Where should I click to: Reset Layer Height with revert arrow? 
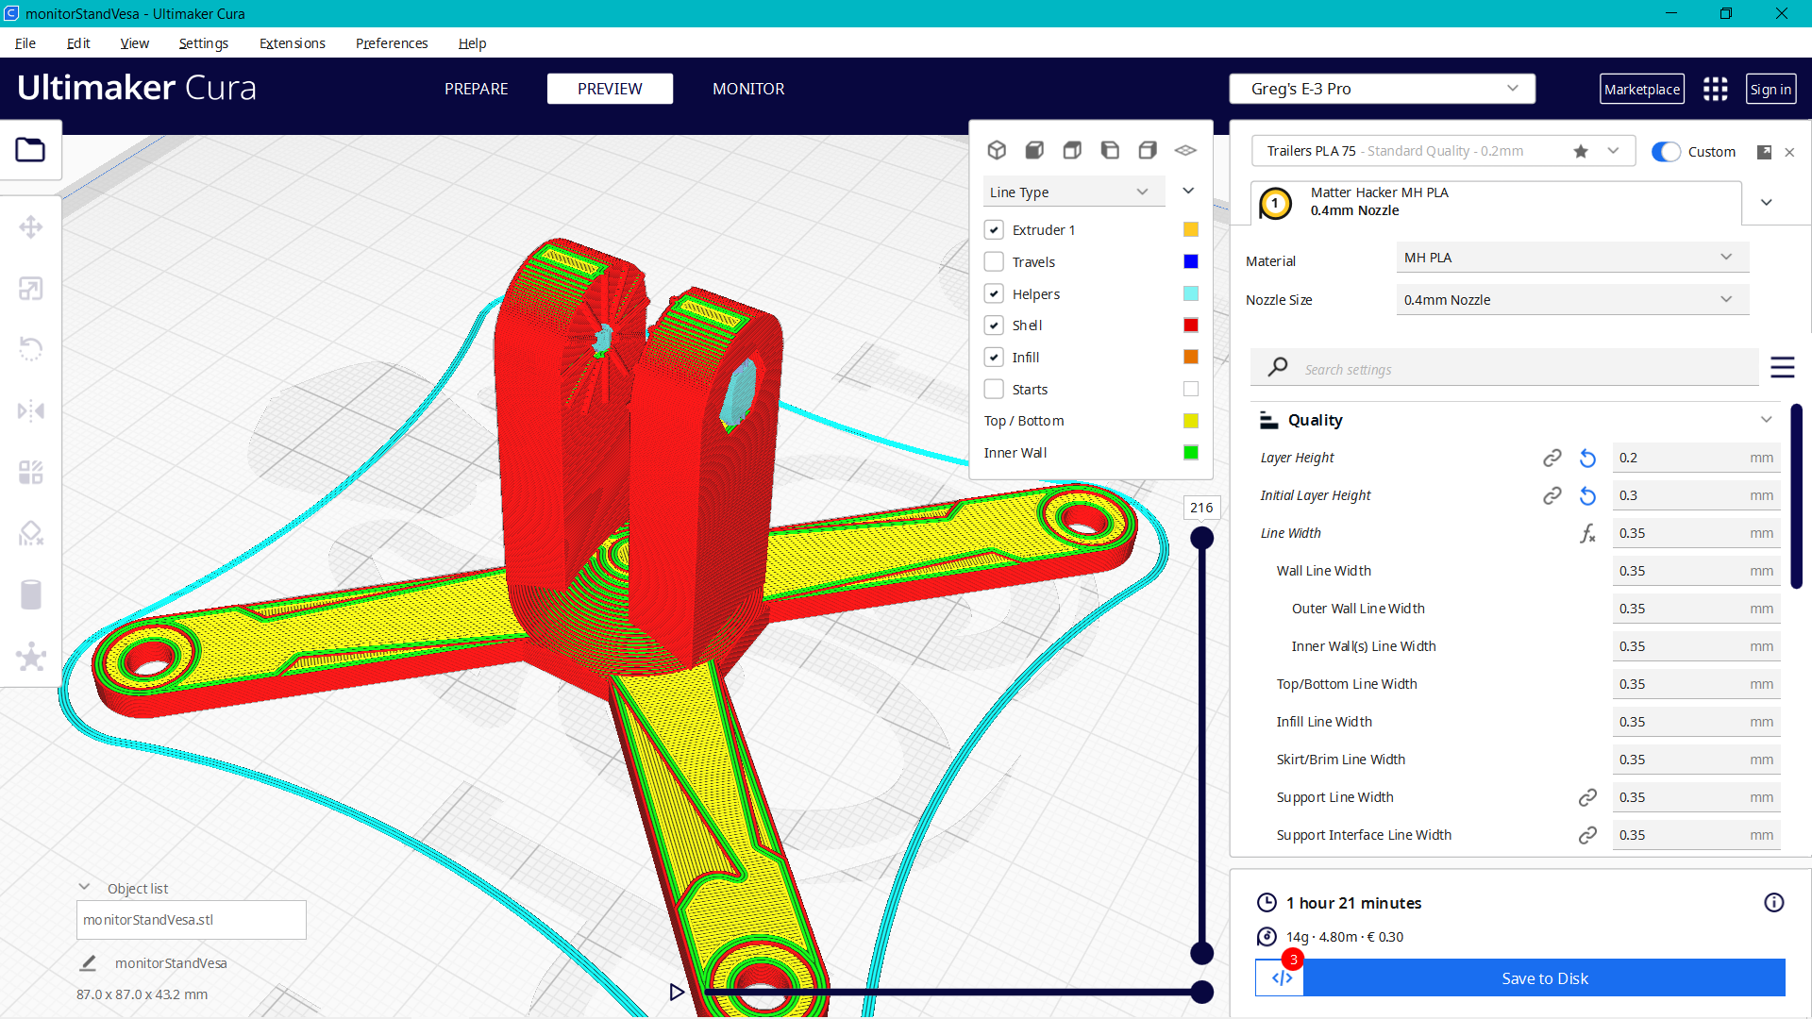(x=1587, y=458)
